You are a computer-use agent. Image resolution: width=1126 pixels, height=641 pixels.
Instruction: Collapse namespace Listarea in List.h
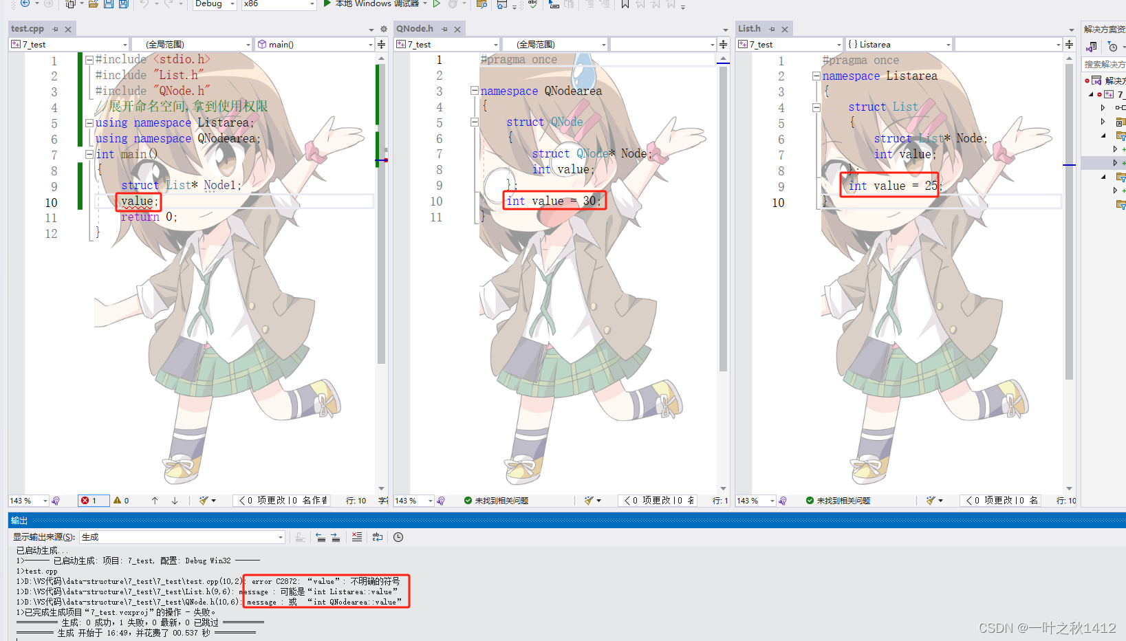pos(816,76)
